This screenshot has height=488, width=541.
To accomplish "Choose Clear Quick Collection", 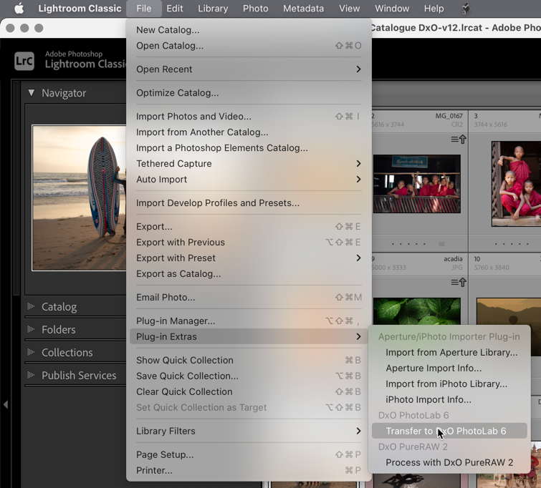I will [249, 392].
